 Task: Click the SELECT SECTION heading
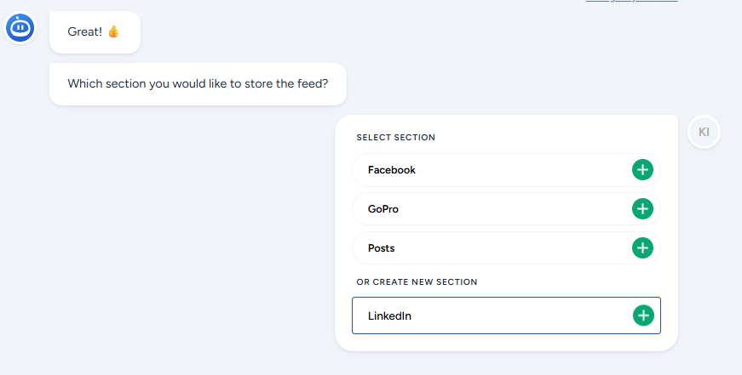click(396, 137)
